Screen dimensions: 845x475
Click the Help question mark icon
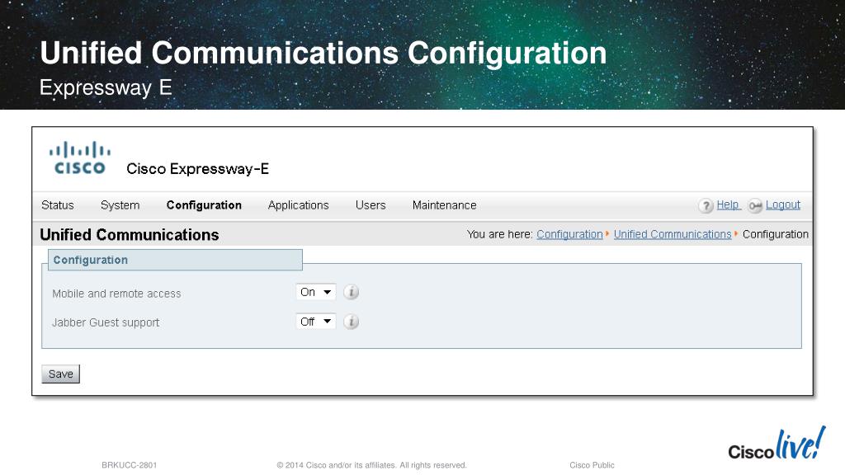click(706, 205)
